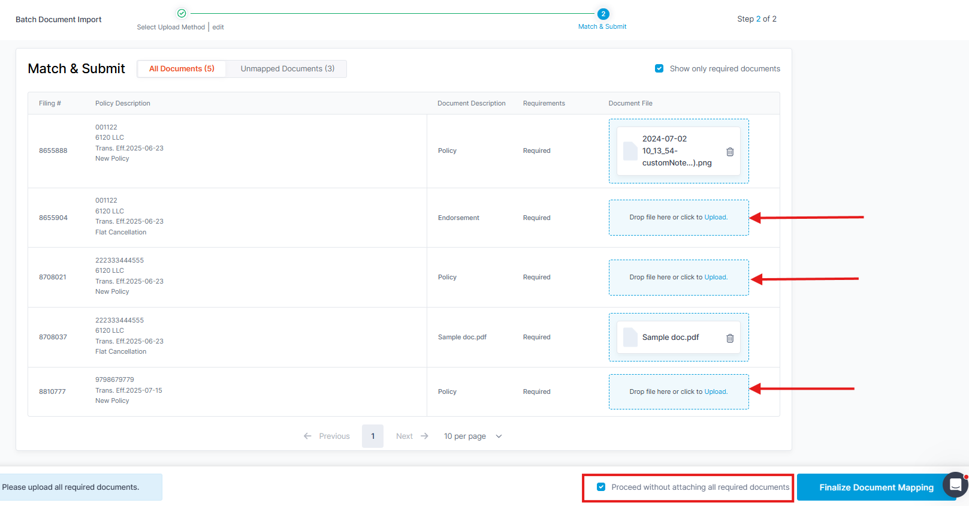Switch to the All Documents (5) tab
969x506 pixels.
click(182, 68)
